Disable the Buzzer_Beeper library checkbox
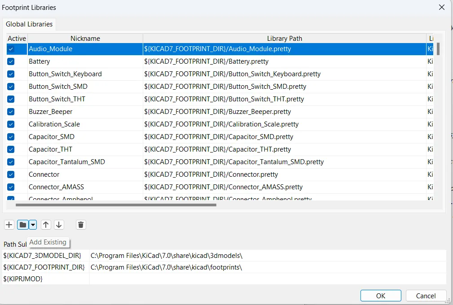The height and width of the screenshot is (305, 453). click(x=10, y=112)
